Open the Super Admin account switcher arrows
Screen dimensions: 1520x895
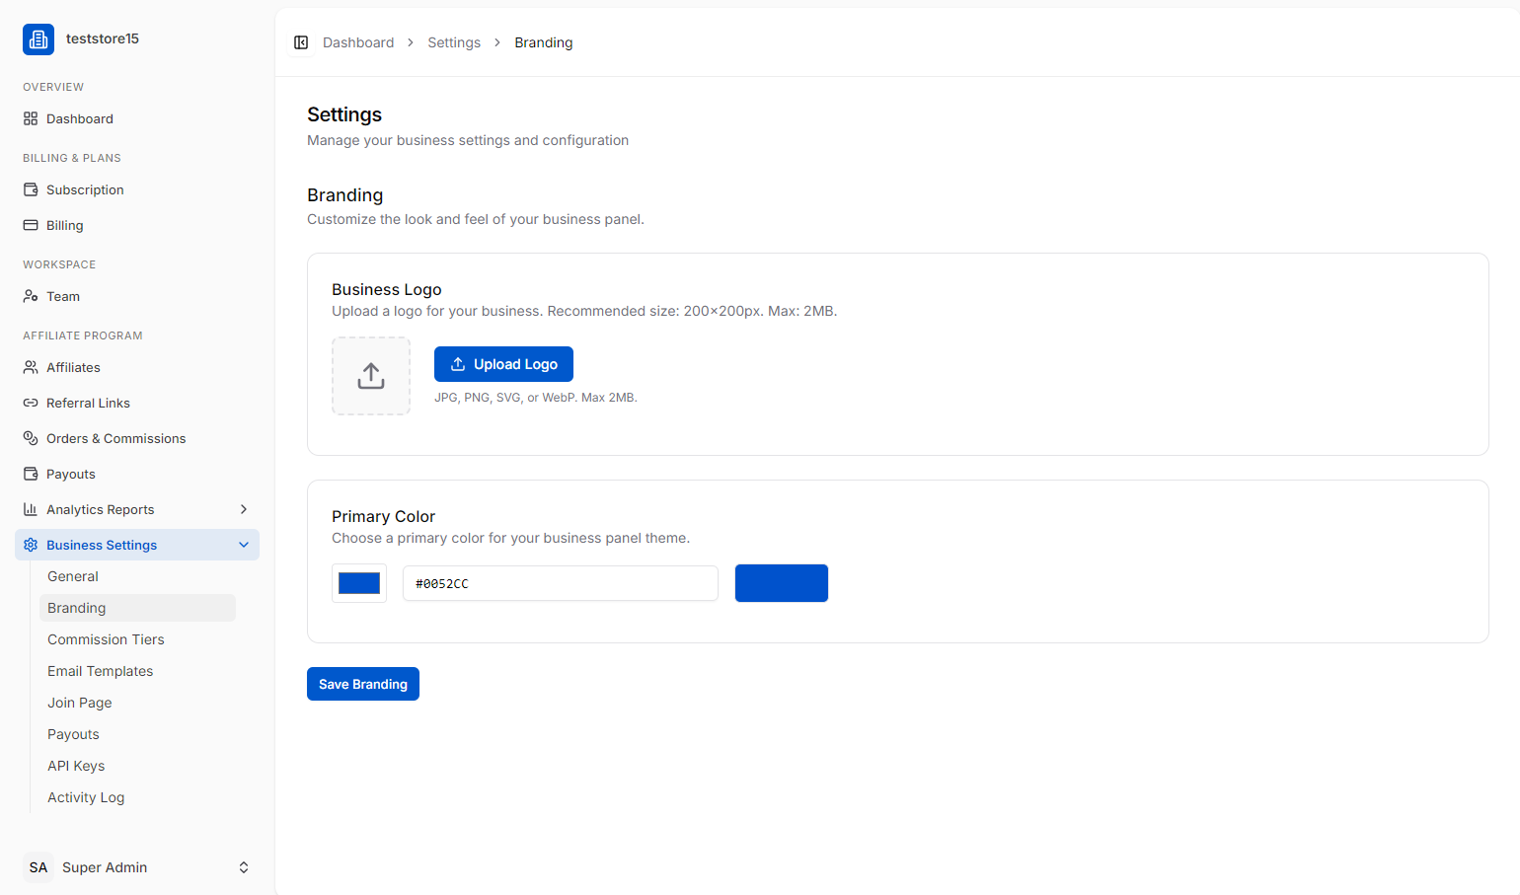coord(244,867)
